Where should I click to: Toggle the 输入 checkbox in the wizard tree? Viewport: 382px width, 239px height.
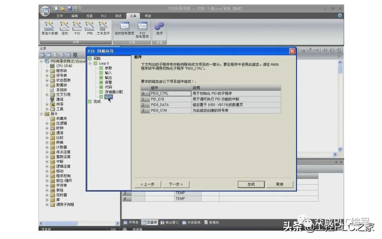102,73
